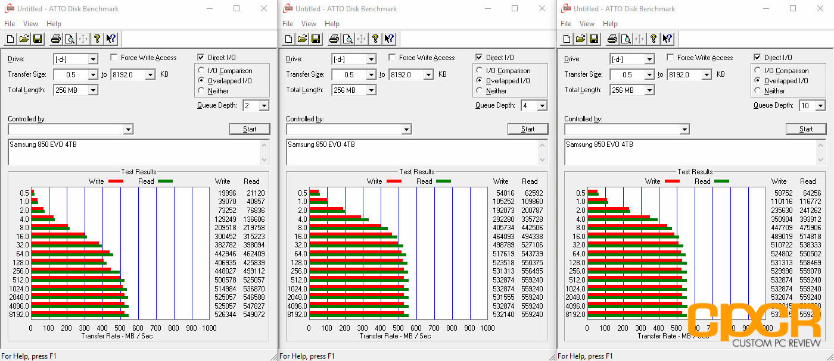
Task: Click Start button in the middle window
Action: coord(528,129)
